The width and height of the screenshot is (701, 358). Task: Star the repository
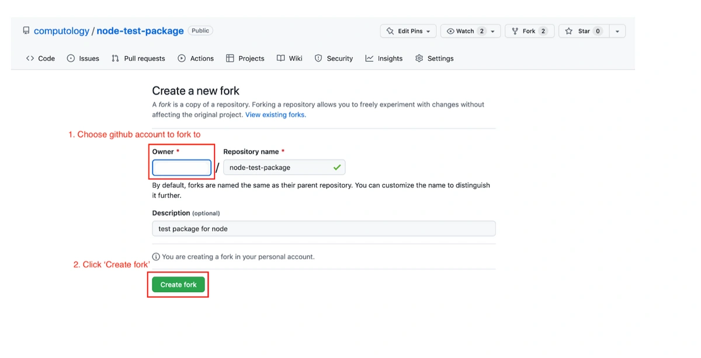tap(584, 31)
